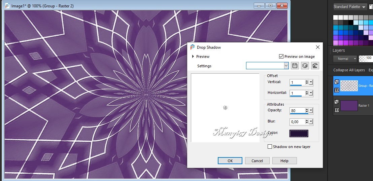
Task: Click the Image1 window app icon
Action: [7, 6]
